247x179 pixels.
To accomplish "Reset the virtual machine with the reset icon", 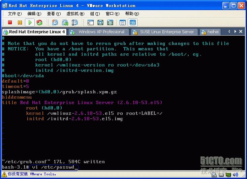I will pos(39,23).
